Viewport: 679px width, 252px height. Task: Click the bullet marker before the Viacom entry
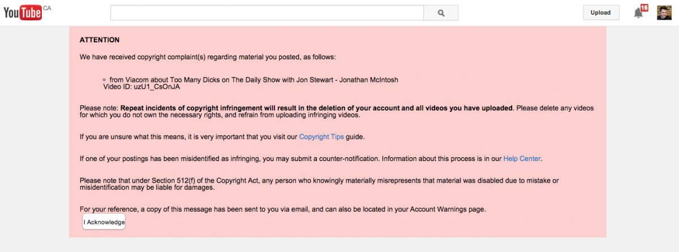(x=105, y=80)
